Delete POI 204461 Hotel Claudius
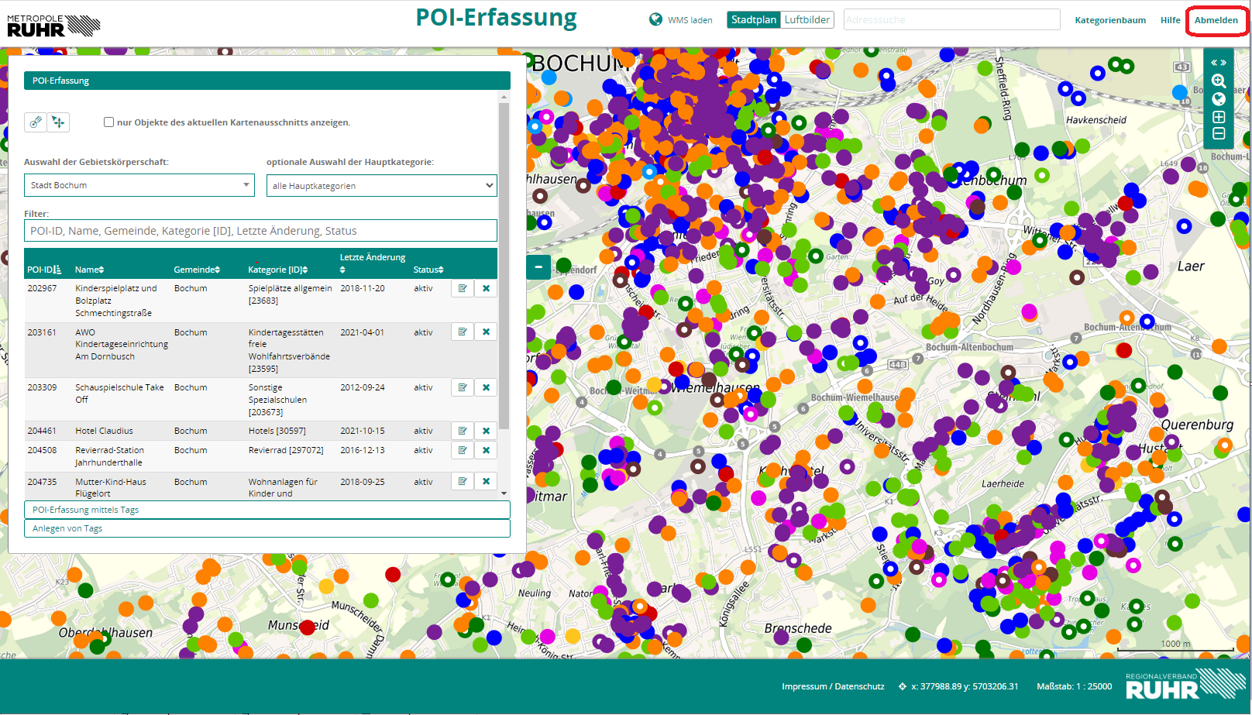This screenshot has height=715, width=1252. (x=486, y=431)
